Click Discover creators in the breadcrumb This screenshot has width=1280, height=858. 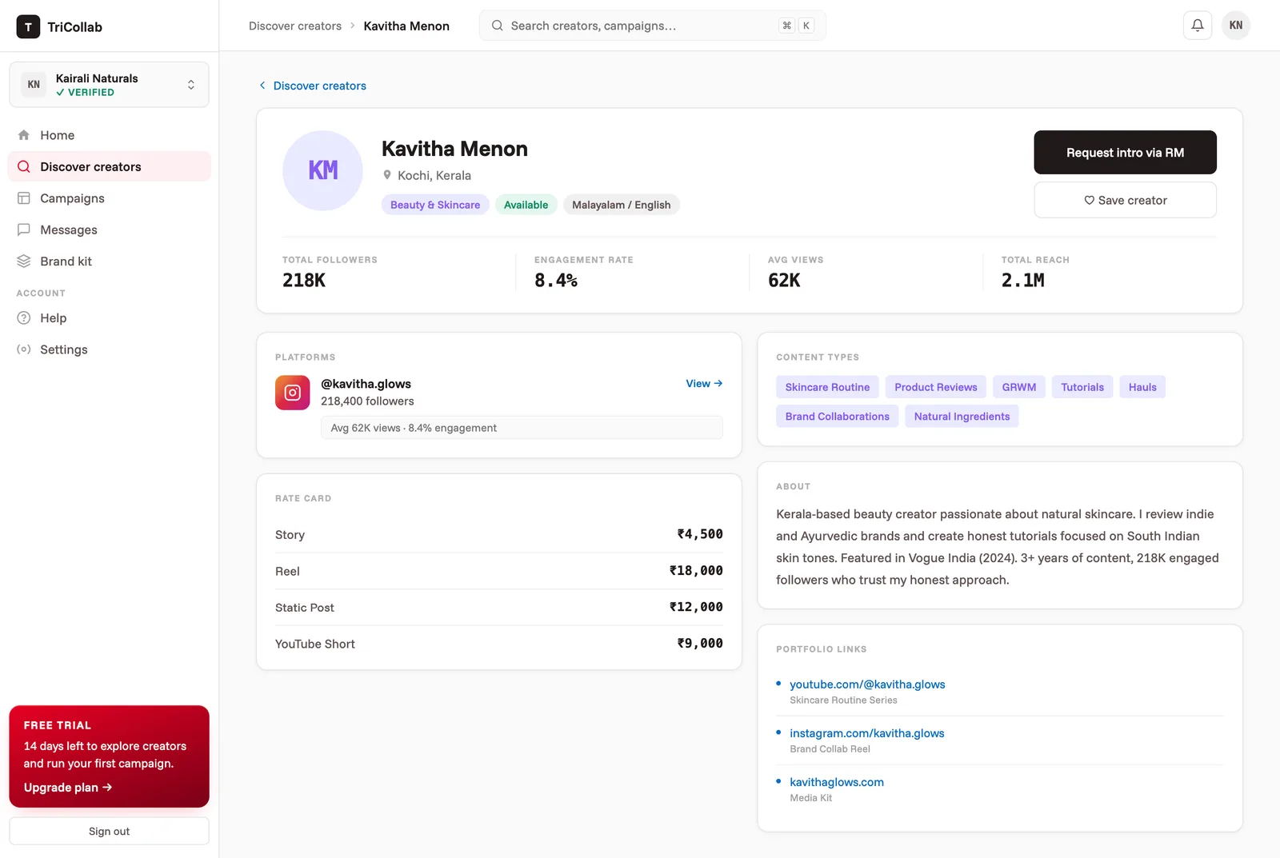pyautogui.click(x=295, y=26)
